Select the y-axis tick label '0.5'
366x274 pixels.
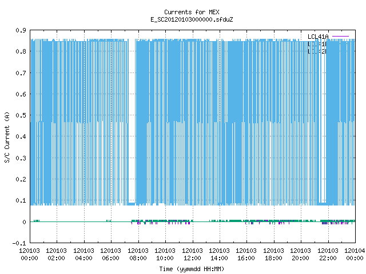pyautogui.click(x=21, y=115)
